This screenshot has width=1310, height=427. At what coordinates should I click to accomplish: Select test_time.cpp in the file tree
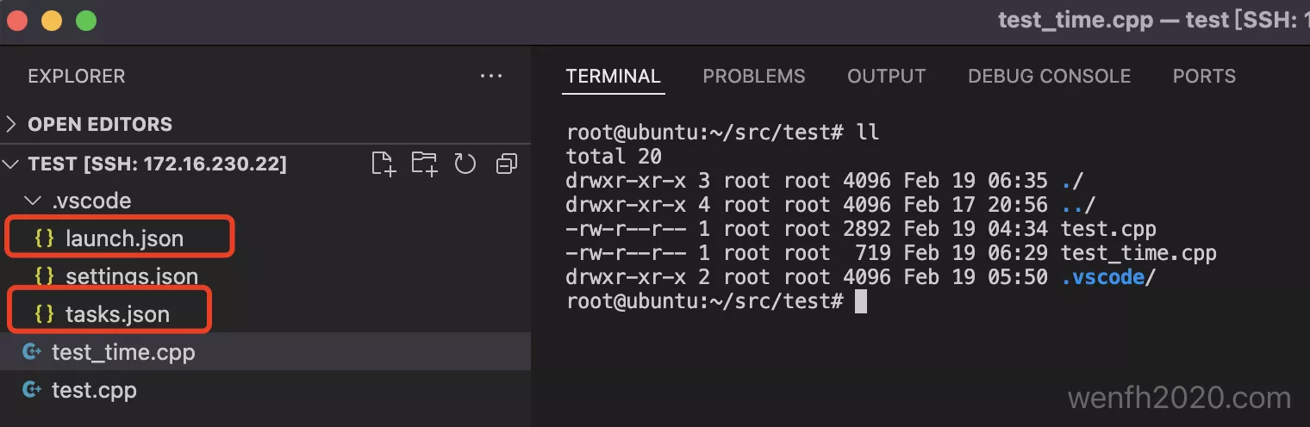[123, 352]
